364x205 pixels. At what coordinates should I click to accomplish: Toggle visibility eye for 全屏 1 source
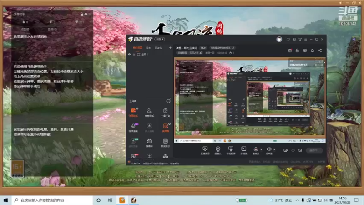click(129, 54)
